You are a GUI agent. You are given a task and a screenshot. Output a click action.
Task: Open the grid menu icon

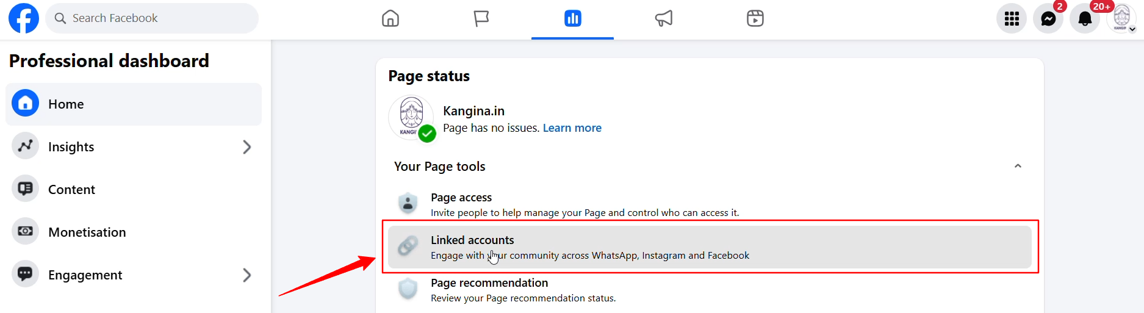(1012, 19)
